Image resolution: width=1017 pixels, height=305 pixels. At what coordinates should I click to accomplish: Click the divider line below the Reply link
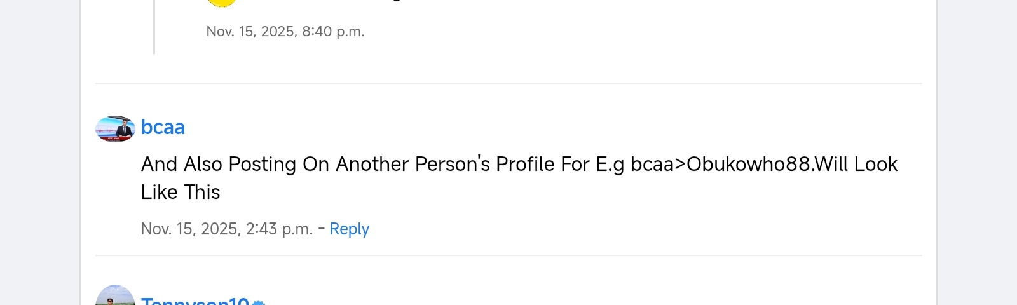point(508,255)
